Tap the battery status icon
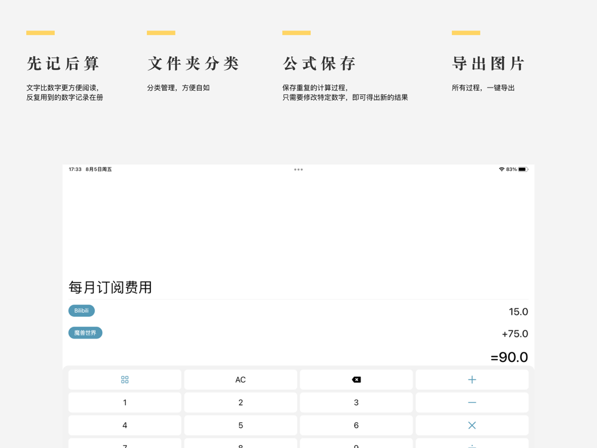Viewport: 597px width, 448px height. (523, 169)
